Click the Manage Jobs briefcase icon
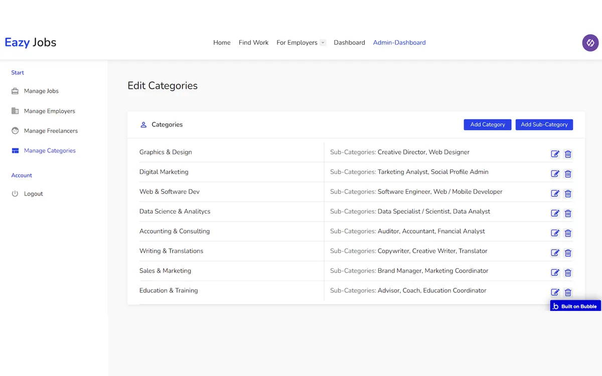Screen dimensions: 602x376 pyautogui.click(x=15, y=91)
